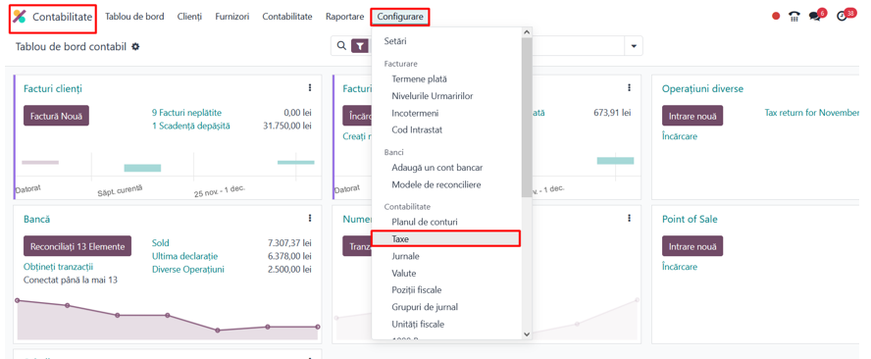Open chat messages icon with badge
871x359 pixels.
coord(817,15)
